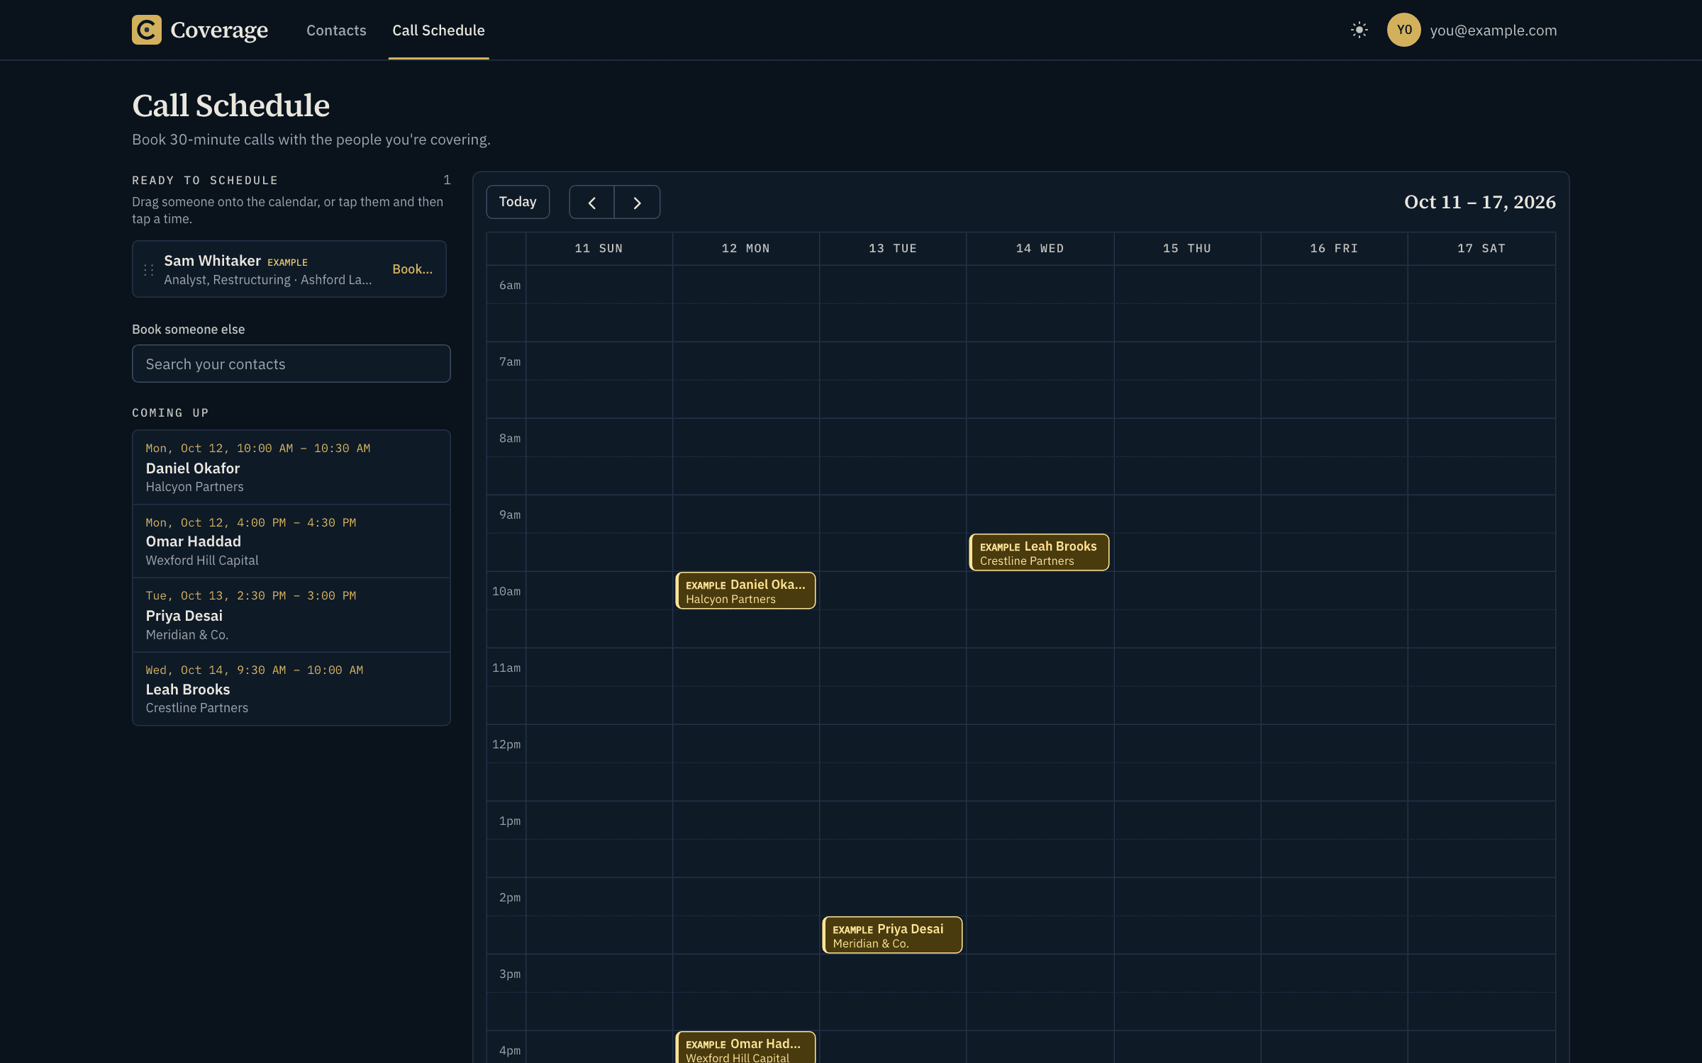Image resolution: width=1702 pixels, height=1063 pixels.
Task: Open Omar Haddad upcoming call entry
Action: coord(291,541)
